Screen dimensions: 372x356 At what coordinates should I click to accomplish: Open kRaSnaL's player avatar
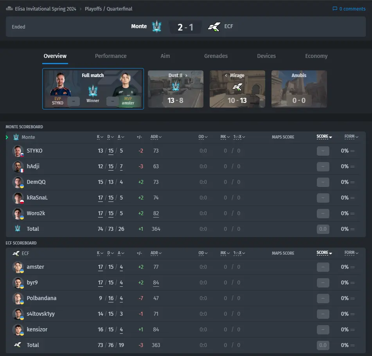click(18, 198)
